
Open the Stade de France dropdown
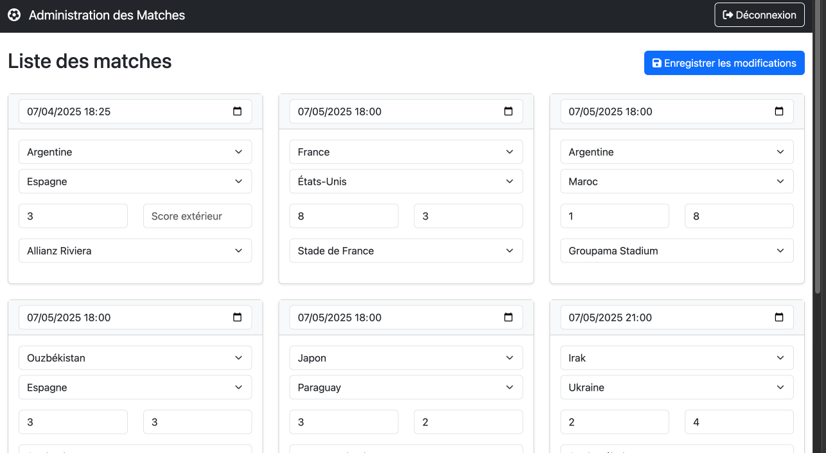(406, 251)
